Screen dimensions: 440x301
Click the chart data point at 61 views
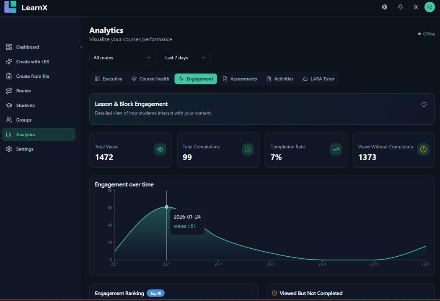pos(167,207)
